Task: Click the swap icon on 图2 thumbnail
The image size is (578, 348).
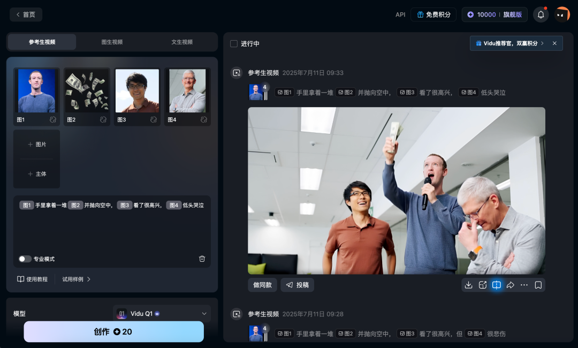Action: pos(103,119)
